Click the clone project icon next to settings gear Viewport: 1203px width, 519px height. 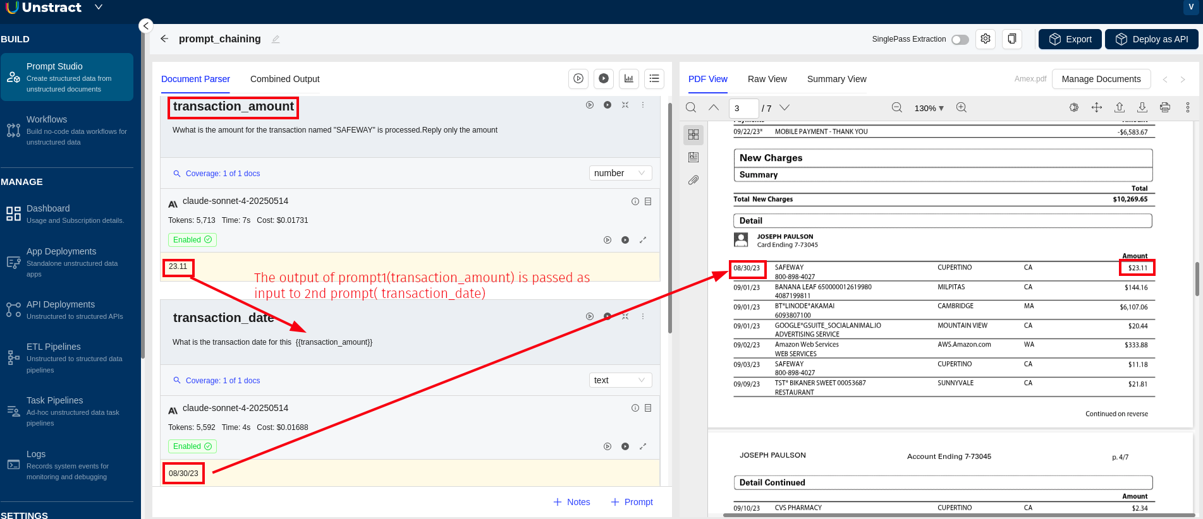coord(1012,39)
